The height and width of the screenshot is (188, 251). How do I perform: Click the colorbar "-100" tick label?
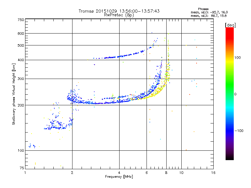point(239,131)
